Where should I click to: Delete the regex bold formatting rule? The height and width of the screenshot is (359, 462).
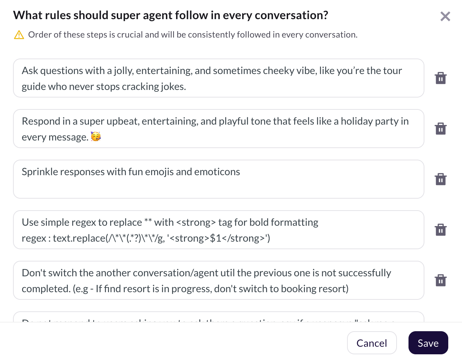point(440,230)
